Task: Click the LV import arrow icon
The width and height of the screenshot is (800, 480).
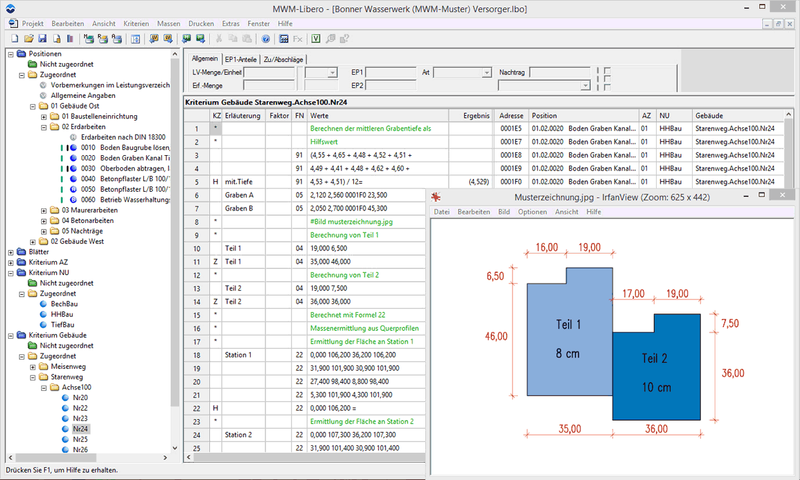Action: click(154, 39)
